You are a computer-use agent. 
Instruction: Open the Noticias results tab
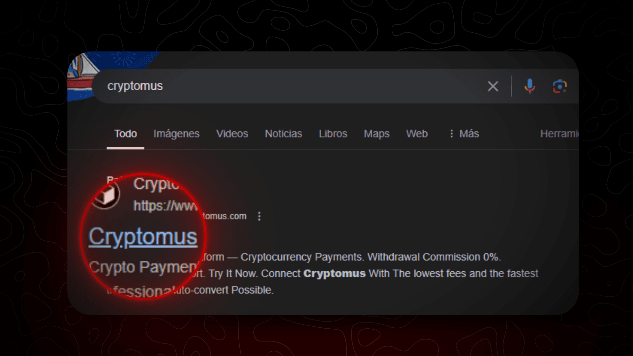pos(284,133)
